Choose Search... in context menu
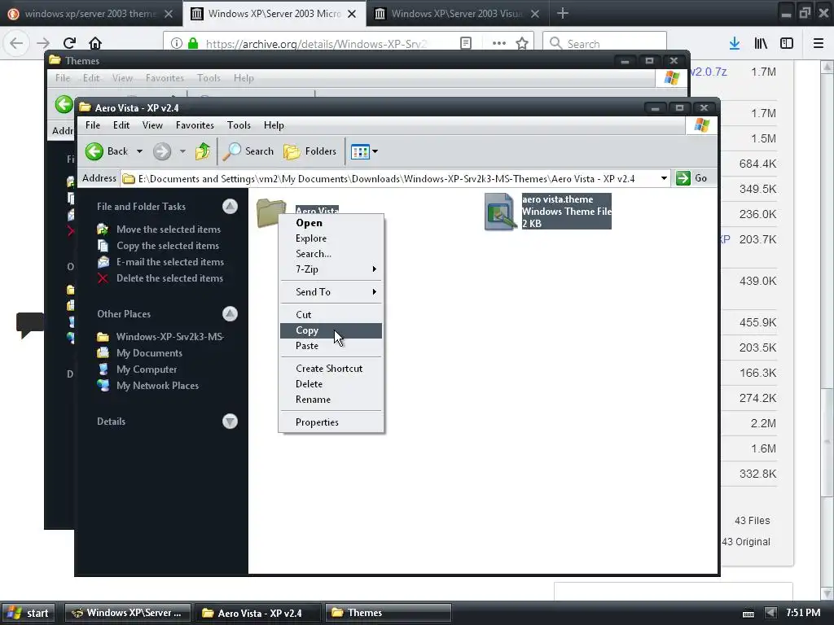834x625 pixels. 331,254
